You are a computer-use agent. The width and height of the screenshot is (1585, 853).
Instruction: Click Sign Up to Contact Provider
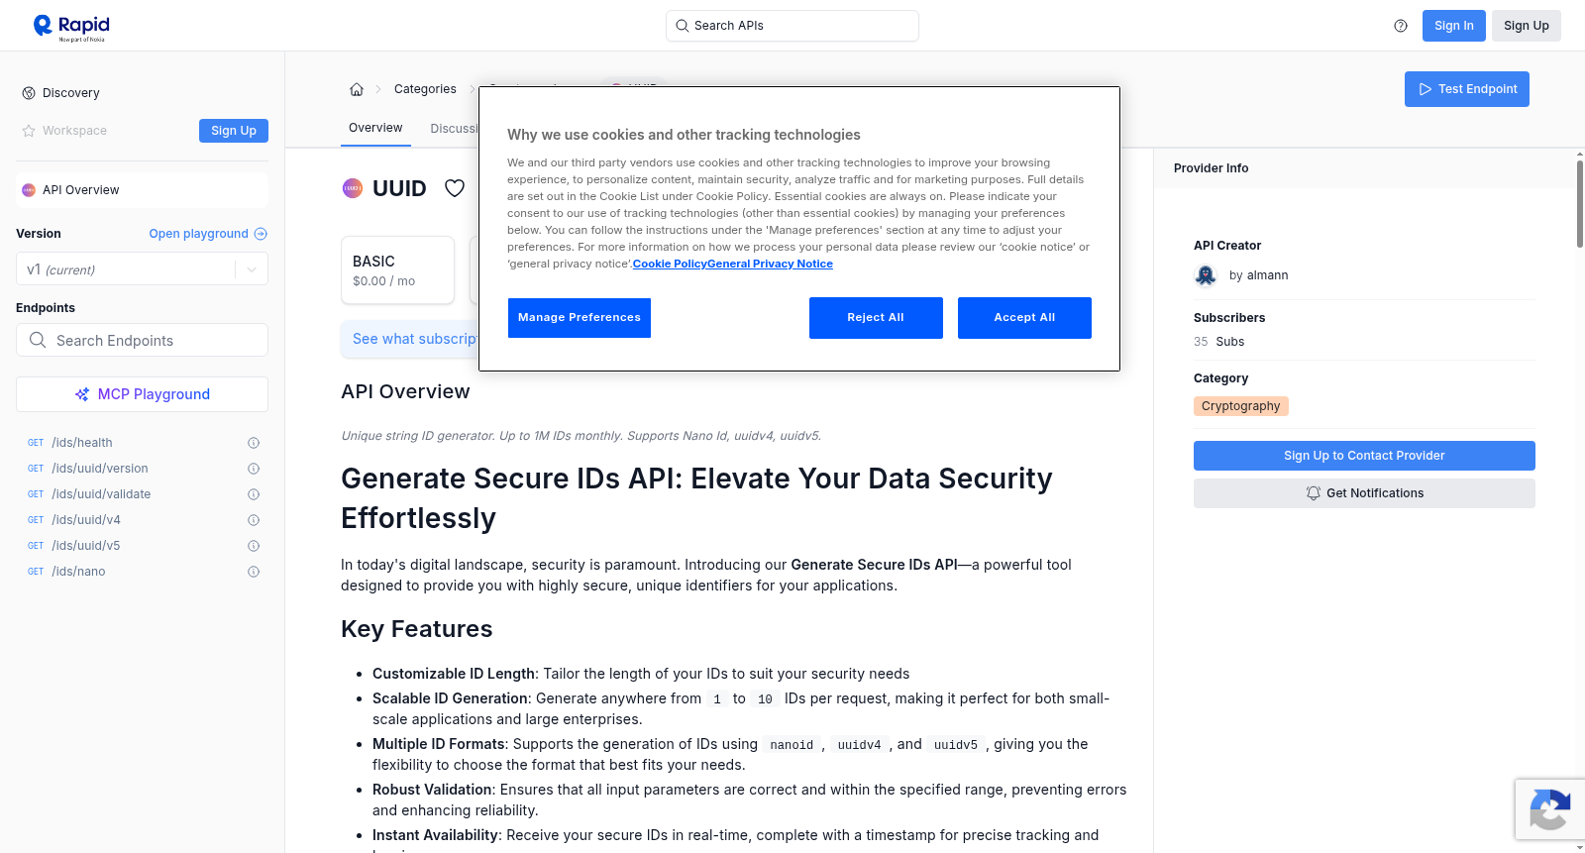[x=1364, y=456]
